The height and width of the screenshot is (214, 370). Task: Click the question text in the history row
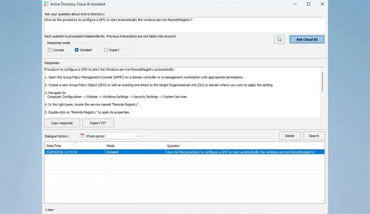[x=241, y=152]
